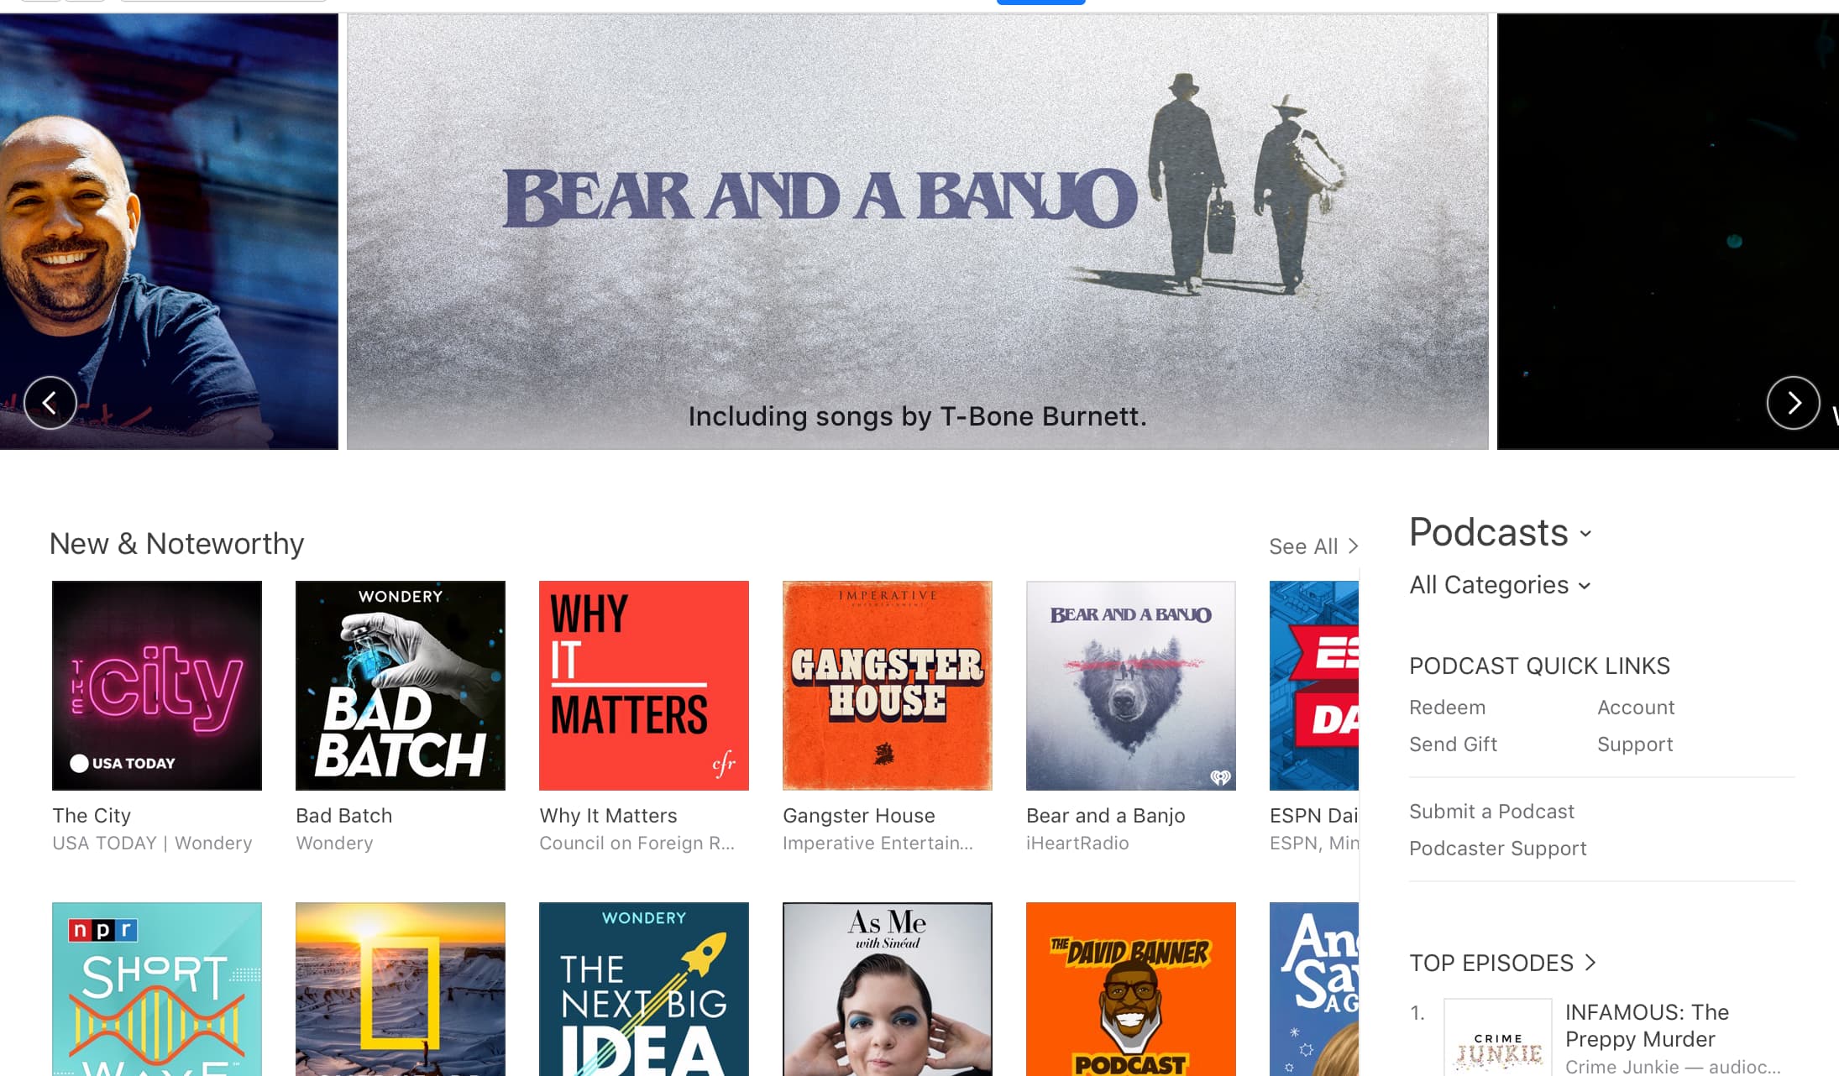Open Why It Matters podcast cover
Viewport: 1839px width, 1076px height.
(x=644, y=686)
